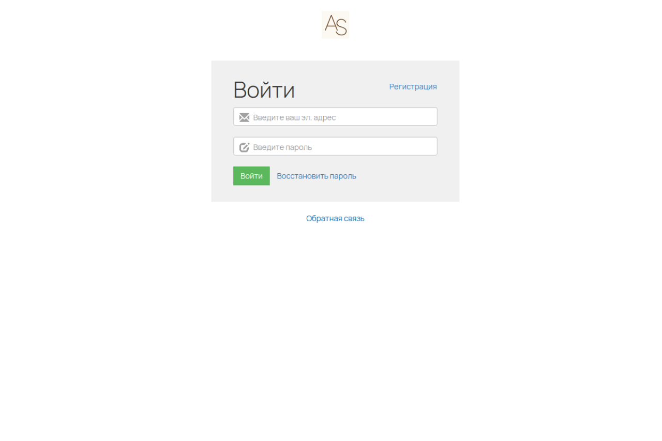Image resolution: width=662 pixels, height=441 pixels.
Task: Click the edit icon beside the password placeholder
Action: coord(244,147)
